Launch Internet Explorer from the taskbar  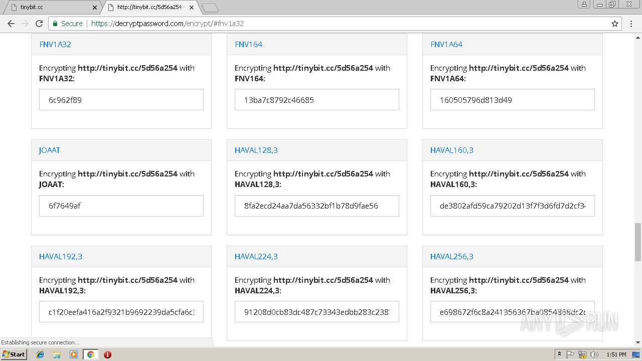pyautogui.click(x=40, y=354)
